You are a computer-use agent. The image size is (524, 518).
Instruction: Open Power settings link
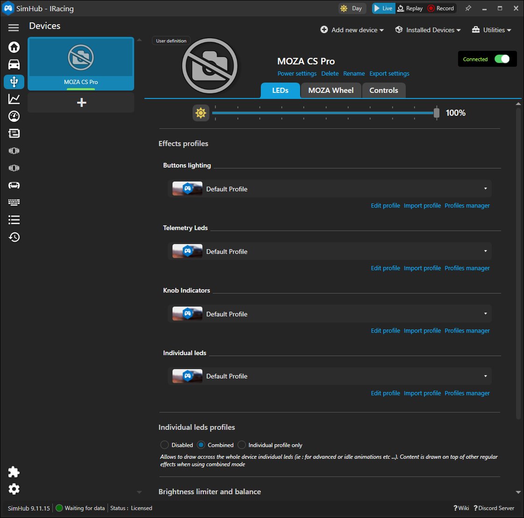pyautogui.click(x=297, y=73)
